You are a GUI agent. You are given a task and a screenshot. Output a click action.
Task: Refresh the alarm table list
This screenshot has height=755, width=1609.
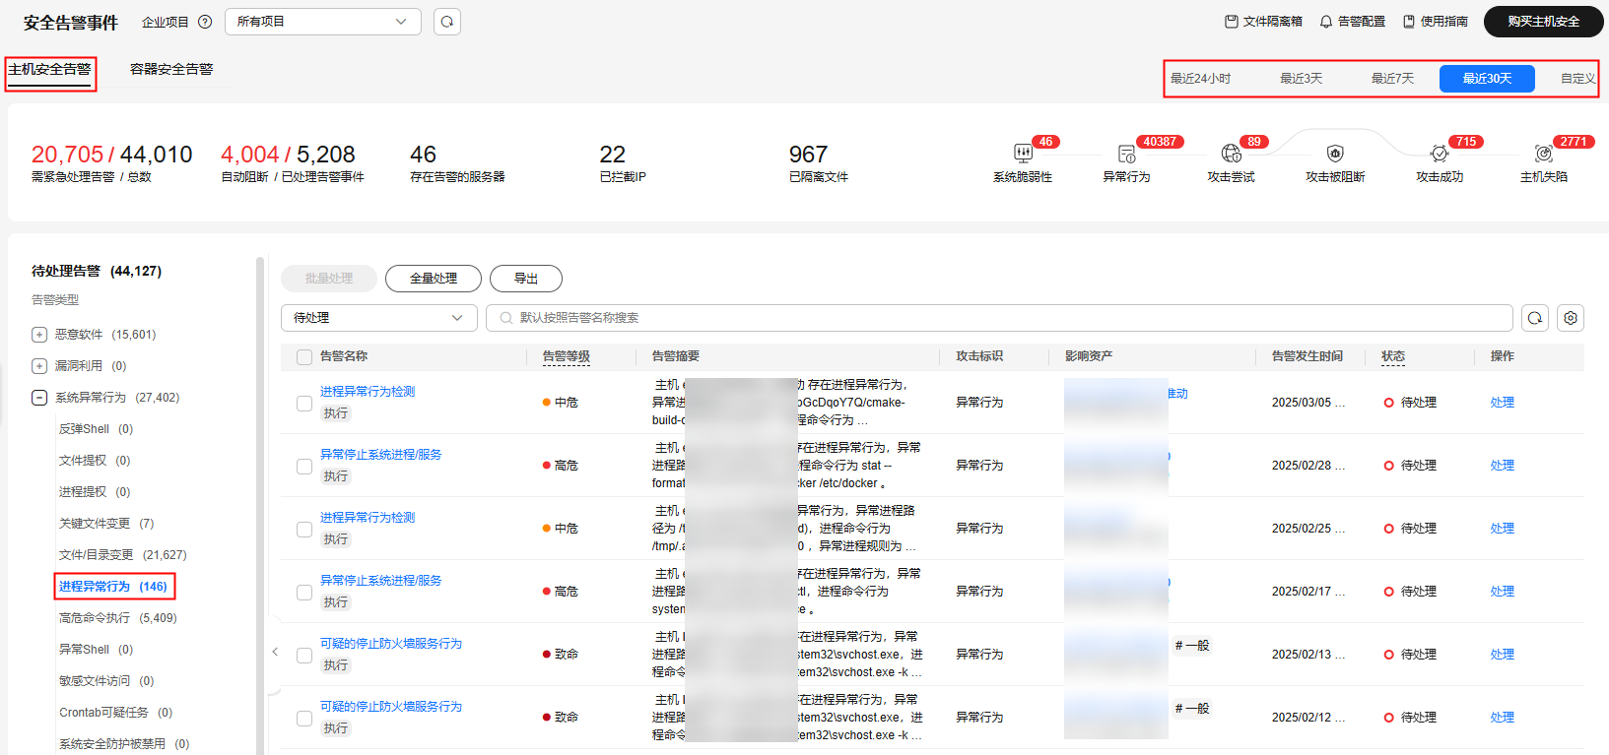(1535, 318)
